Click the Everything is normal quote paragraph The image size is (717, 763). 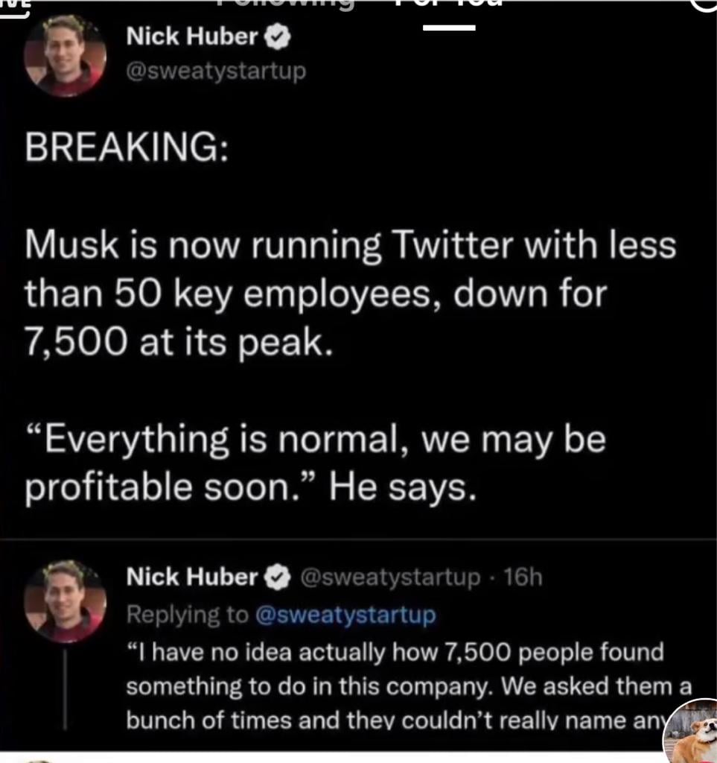click(315, 463)
